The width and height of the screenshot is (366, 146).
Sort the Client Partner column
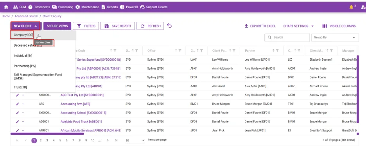[x=230, y=50]
